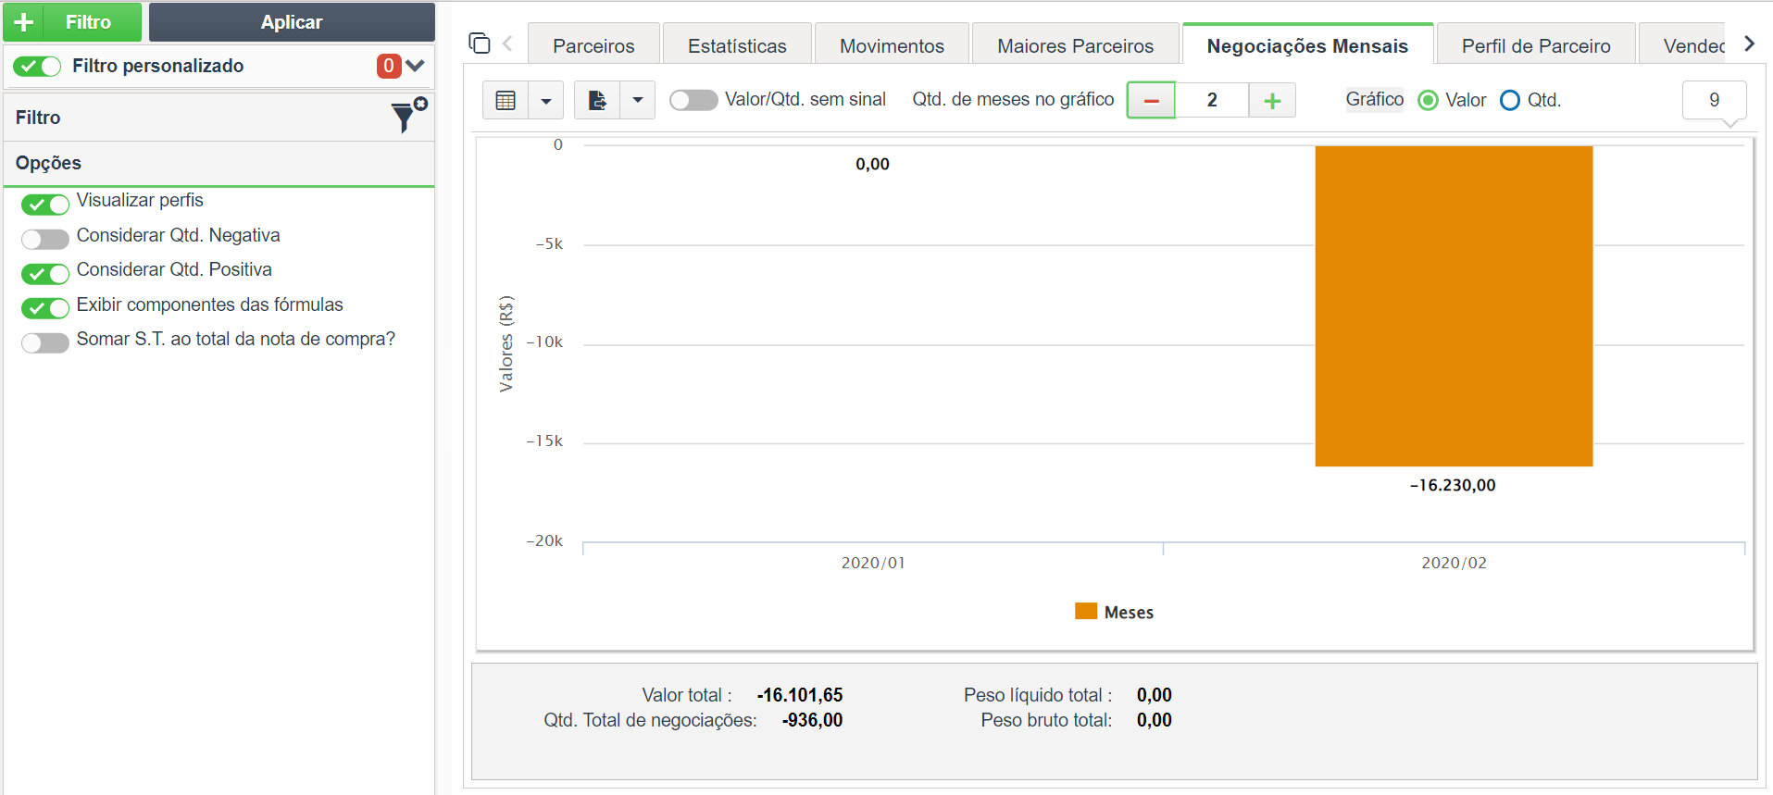This screenshot has height=795, width=1773.
Task: Select the Negociações Mensais tab
Action: pyautogui.click(x=1307, y=45)
